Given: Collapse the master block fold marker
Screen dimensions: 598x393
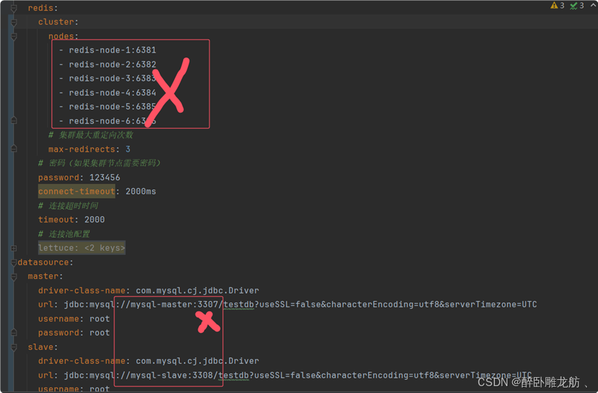Looking at the screenshot, I should pyautogui.click(x=14, y=277).
